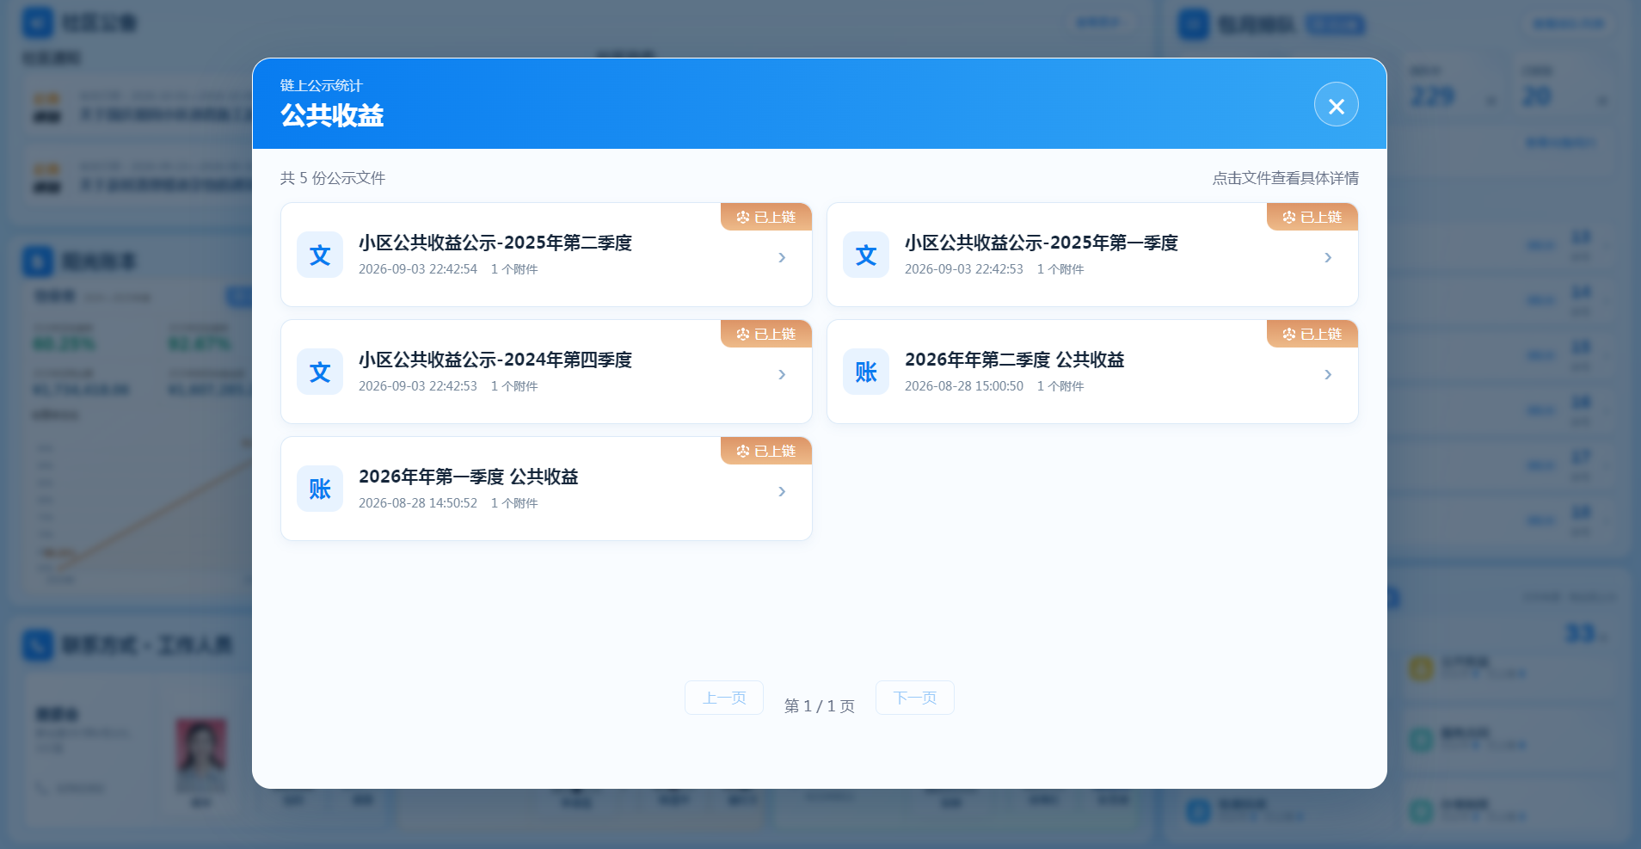This screenshot has height=849, width=1641.
Task: Go to next page with 下一页
Action: click(915, 698)
